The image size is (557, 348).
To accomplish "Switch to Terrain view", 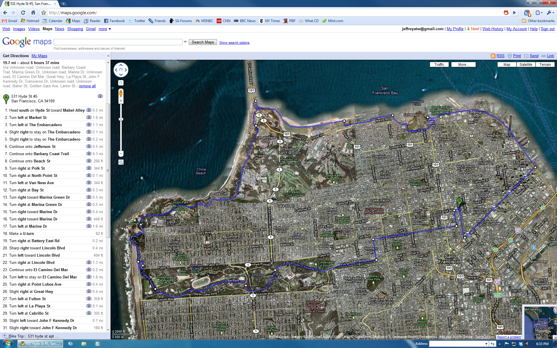I will 545,65.
